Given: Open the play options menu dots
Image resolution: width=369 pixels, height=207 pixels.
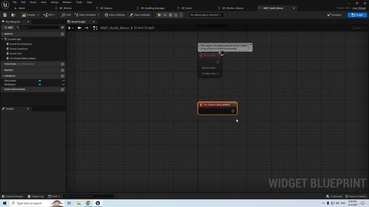Looking at the screenshot, I should (x=181, y=15).
